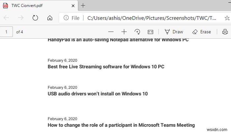Zoom out of the PDF
Viewport: 231px width, 133px height.
[x=111, y=32]
